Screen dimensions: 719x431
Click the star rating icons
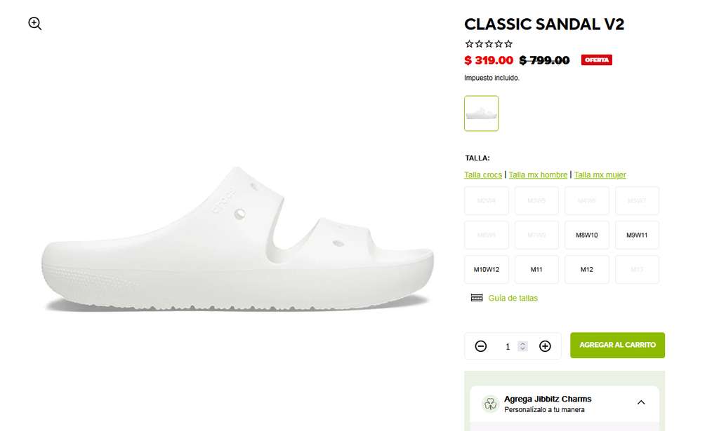point(489,44)
